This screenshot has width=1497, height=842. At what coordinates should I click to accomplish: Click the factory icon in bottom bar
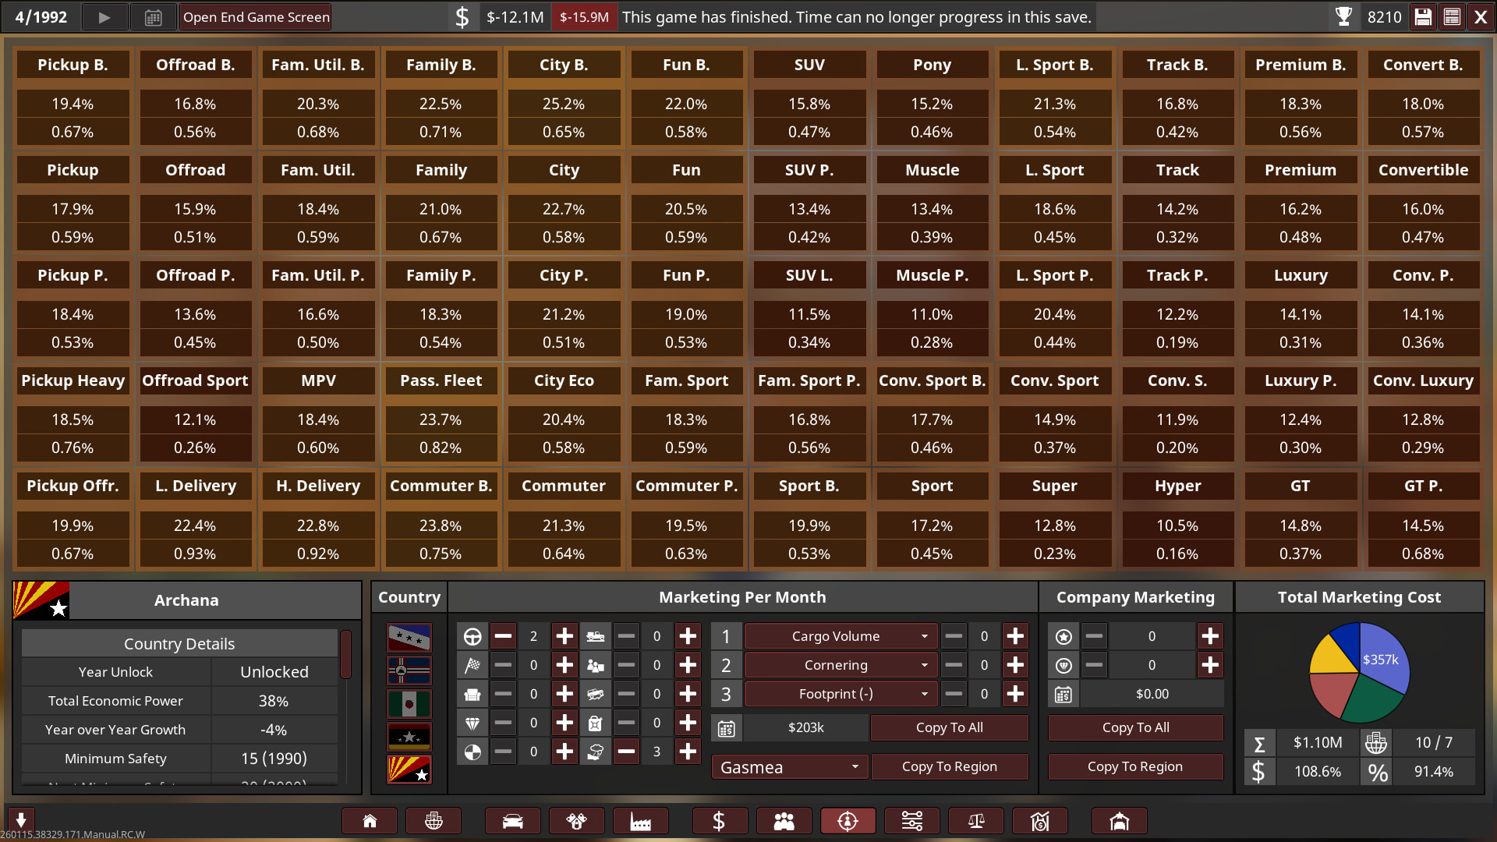pos(640,821)
